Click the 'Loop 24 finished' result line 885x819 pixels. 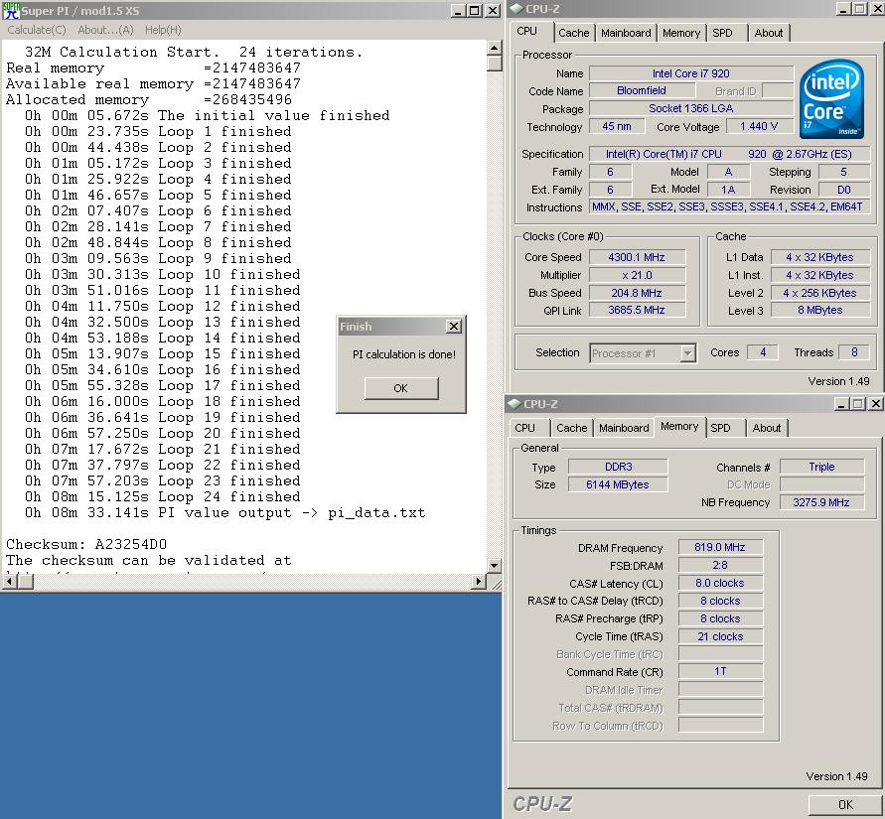[163, 497]
